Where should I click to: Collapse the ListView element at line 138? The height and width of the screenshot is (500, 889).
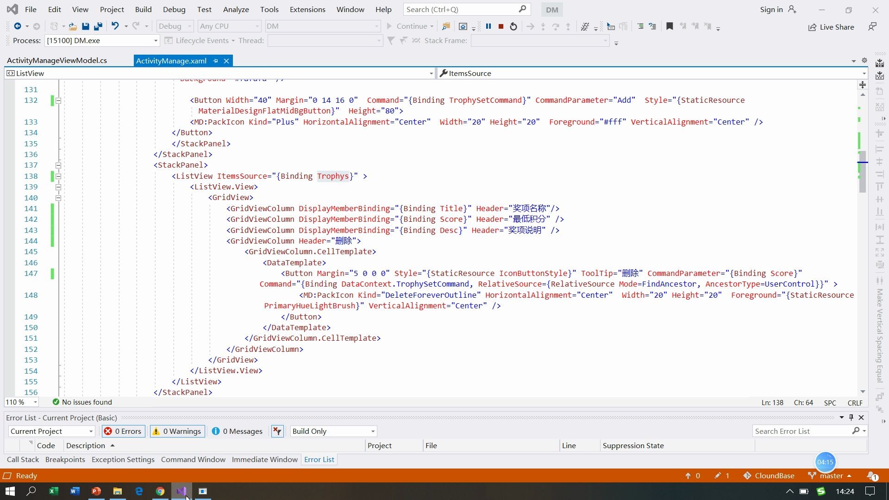click(58, 176)
